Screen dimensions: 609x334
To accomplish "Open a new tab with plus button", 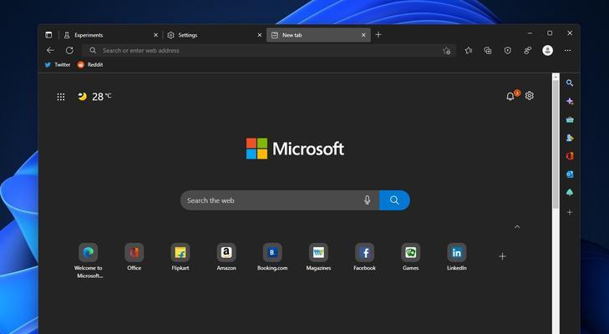I will click(x=378, y=35).
